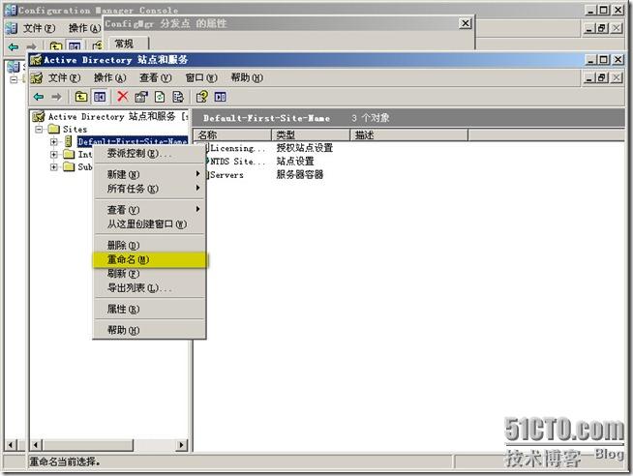Choose 从这里创建窗口(W)
Image resolution: width=633 pixels, height=476 pixels.
point(149,223)
